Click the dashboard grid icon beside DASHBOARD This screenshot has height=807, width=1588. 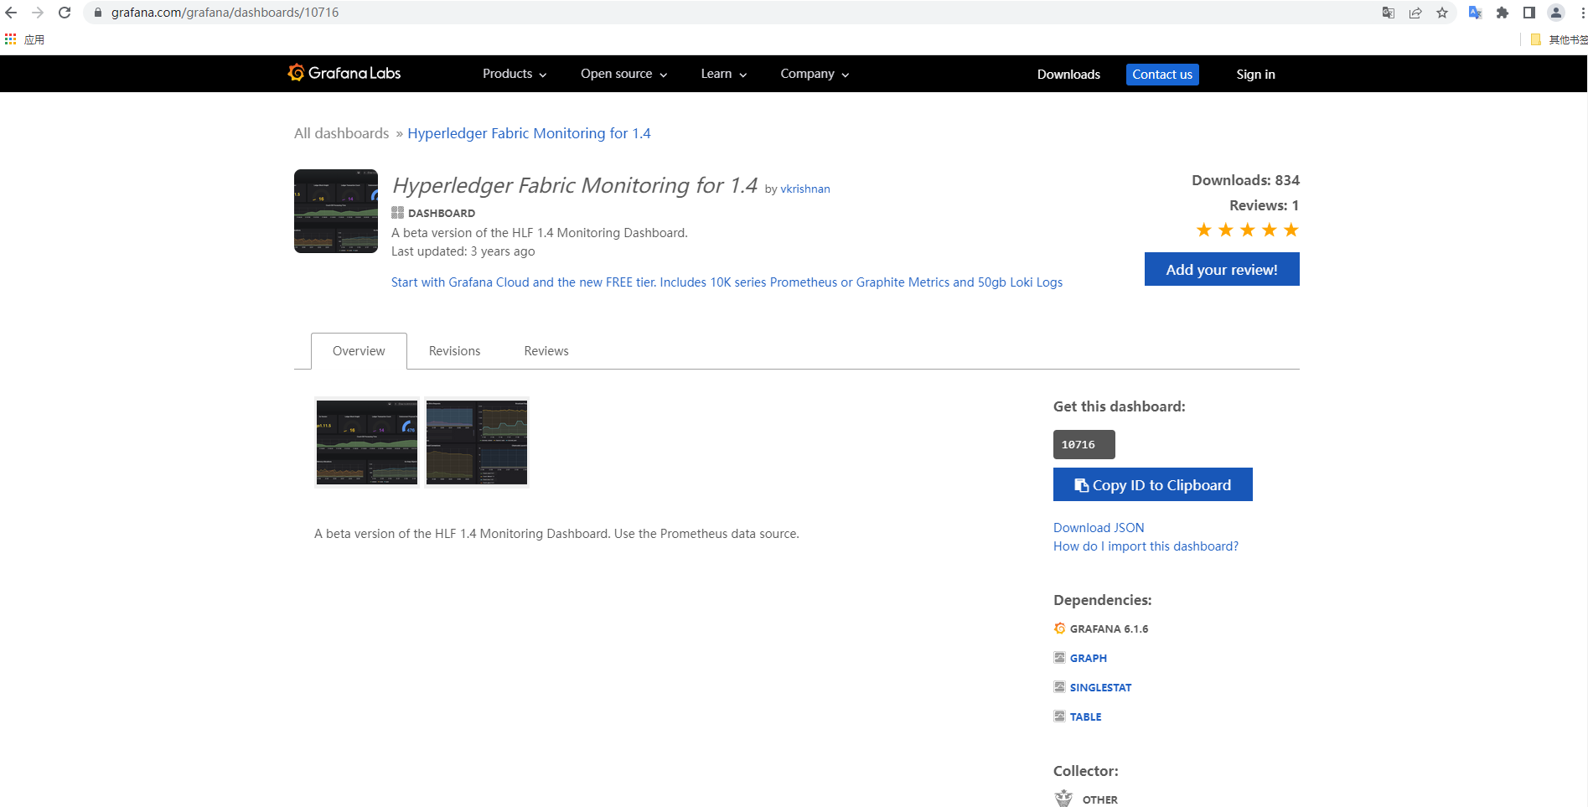click(x=397, y=213)
